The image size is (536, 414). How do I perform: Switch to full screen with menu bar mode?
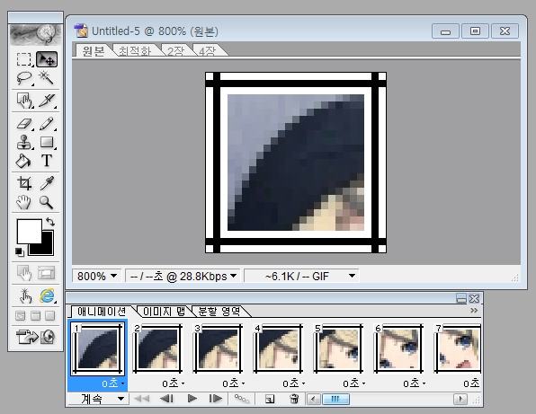35,316
